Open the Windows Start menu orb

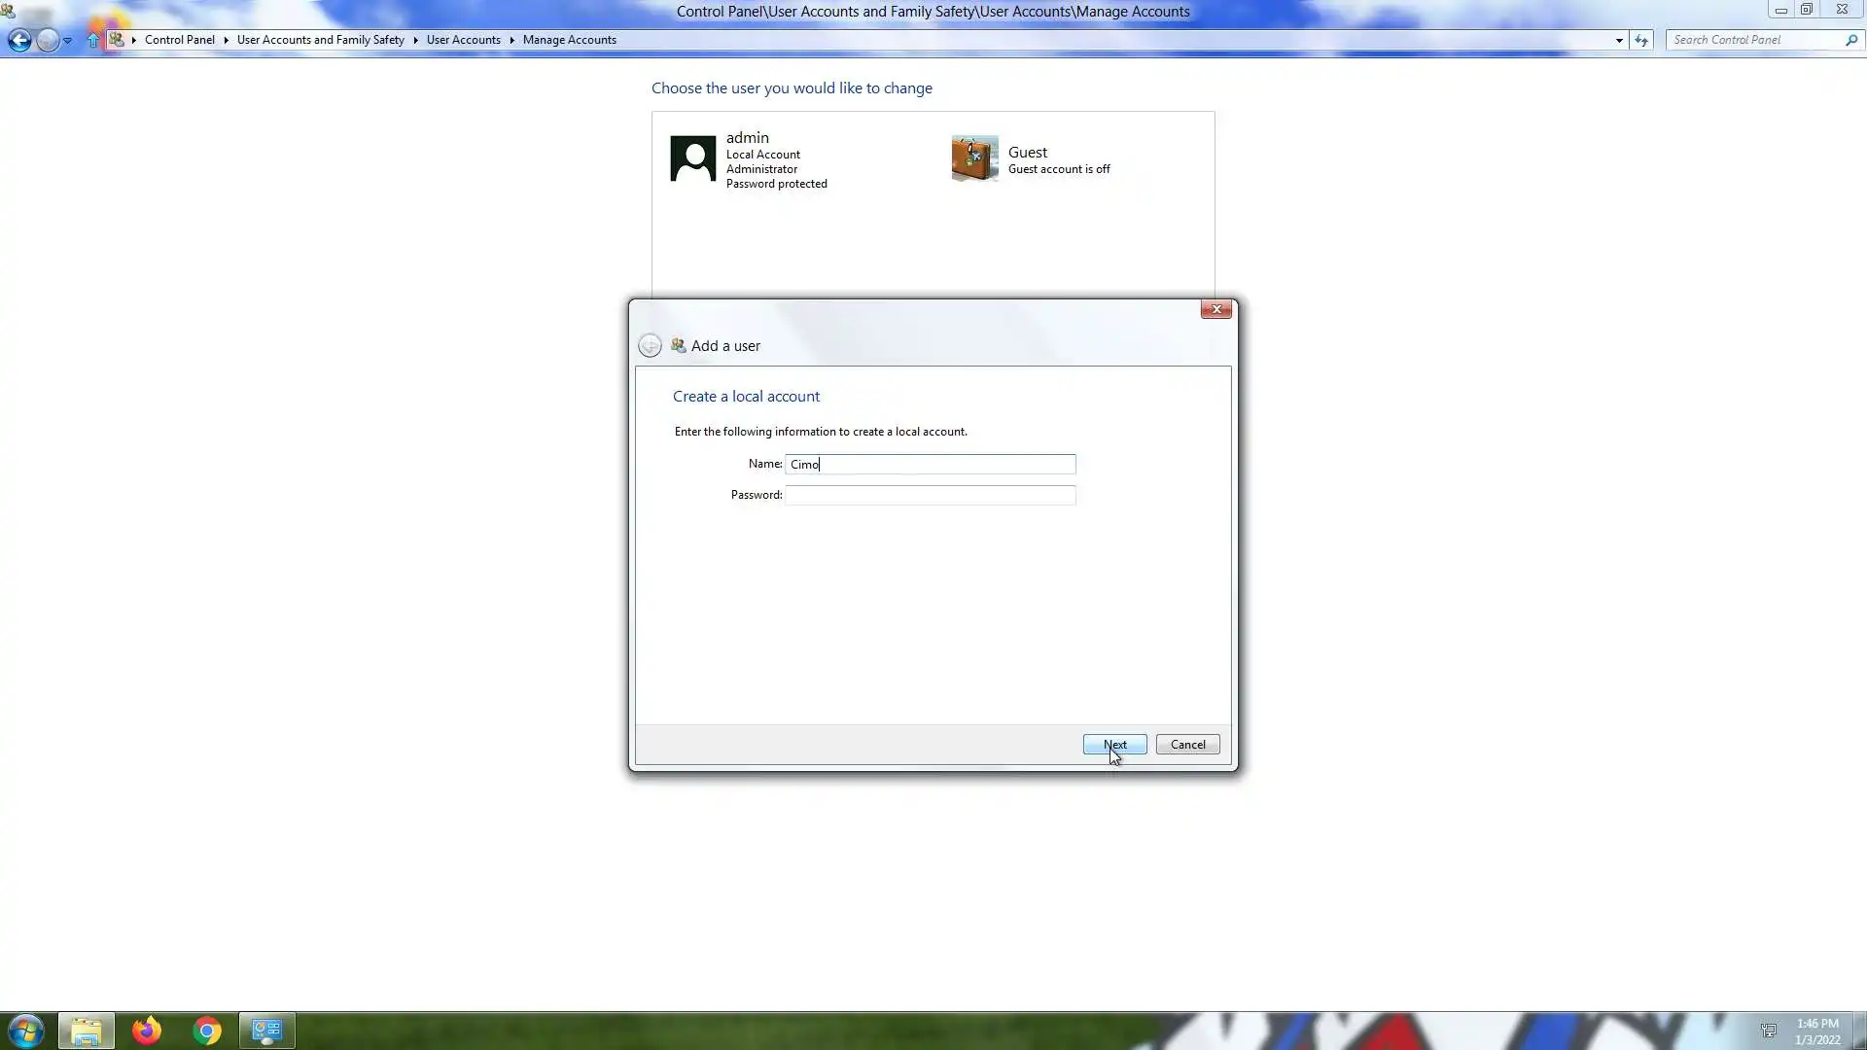point(26,1031)
